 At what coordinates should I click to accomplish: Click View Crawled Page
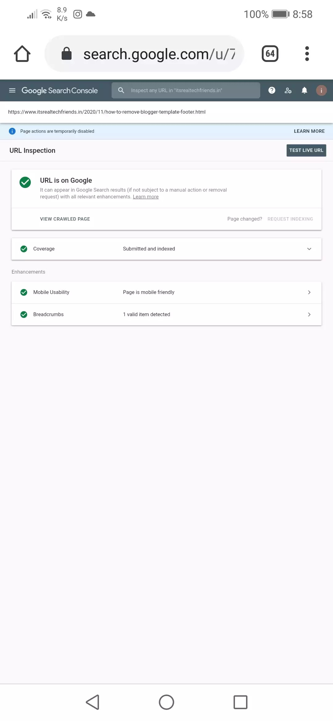point(65,219)
